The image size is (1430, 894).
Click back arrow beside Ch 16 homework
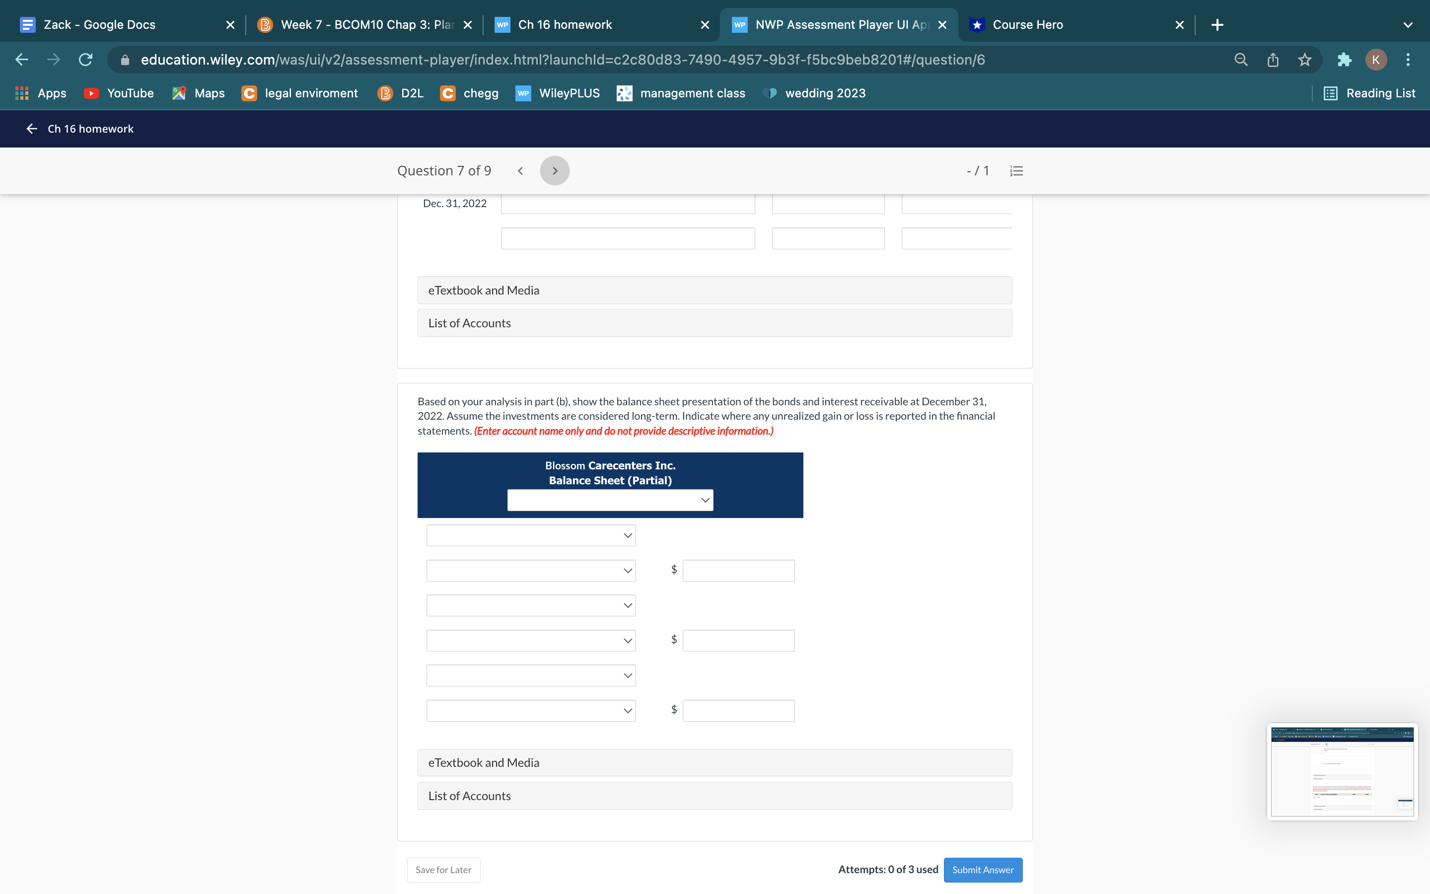point(32,129)
